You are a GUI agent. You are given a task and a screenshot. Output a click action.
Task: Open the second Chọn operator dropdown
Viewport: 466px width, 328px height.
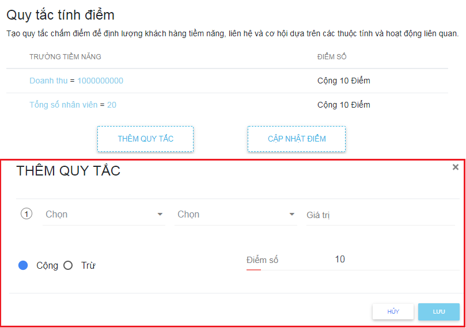click(x=236, y=214)
